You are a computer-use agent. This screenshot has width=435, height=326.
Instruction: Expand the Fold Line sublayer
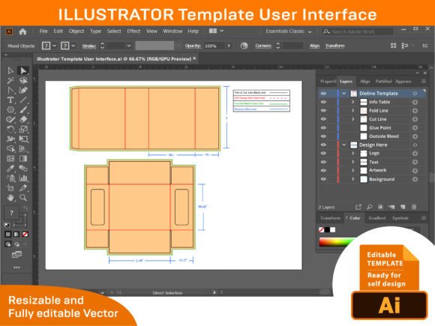[353, 111]
